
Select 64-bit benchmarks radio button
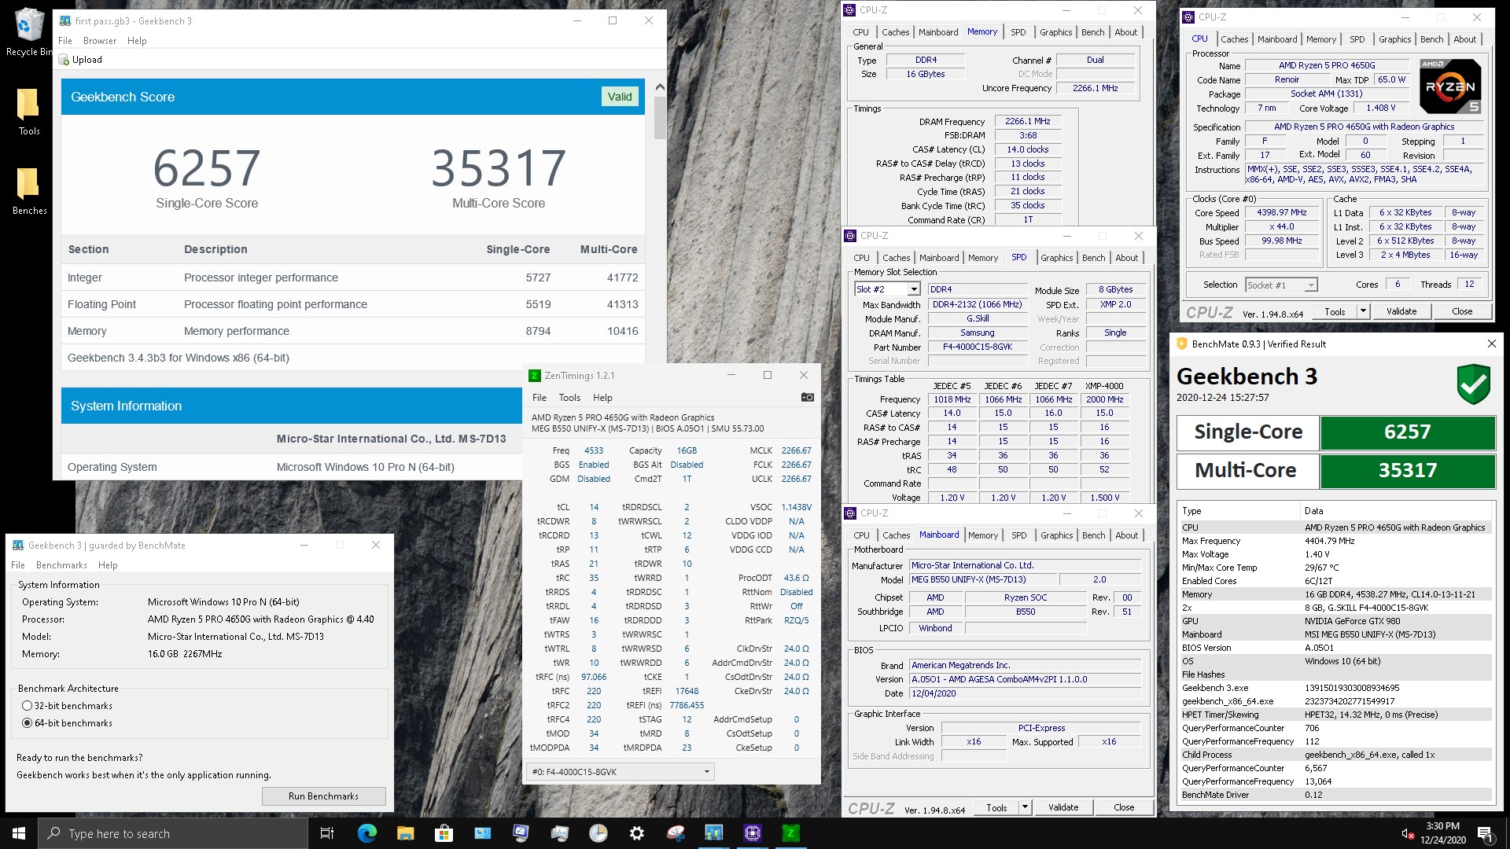pyautogui.click(x=28, y=723)
